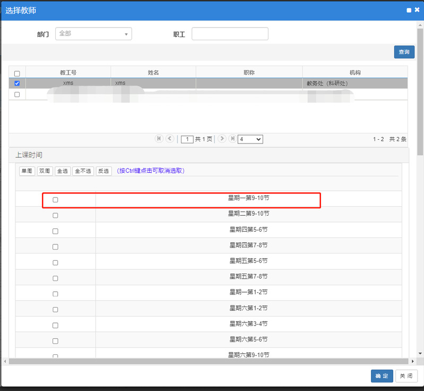Confirm selection with 确定 button
The height and width of the screenshot is (391, 424).
(382, 376)
